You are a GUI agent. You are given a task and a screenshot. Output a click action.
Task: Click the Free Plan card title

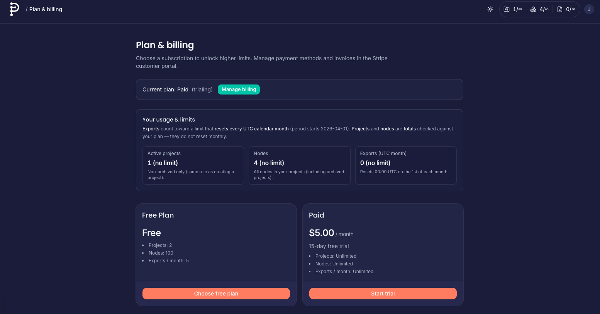[158, 215]
